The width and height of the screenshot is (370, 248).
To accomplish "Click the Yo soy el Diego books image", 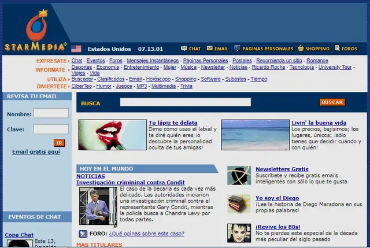I will [x=239, y=204].
